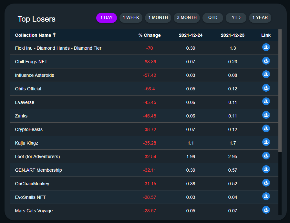Click the -57.42 percent change value
The image size is (290, 223).
coord(150,75)
